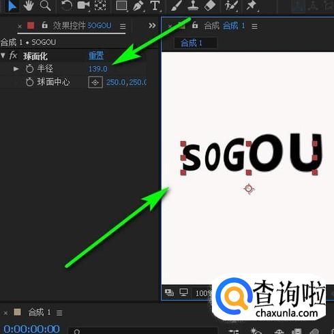Toggle stopwatch for 球面中心 property
The image size is (334, 334).
29,82
